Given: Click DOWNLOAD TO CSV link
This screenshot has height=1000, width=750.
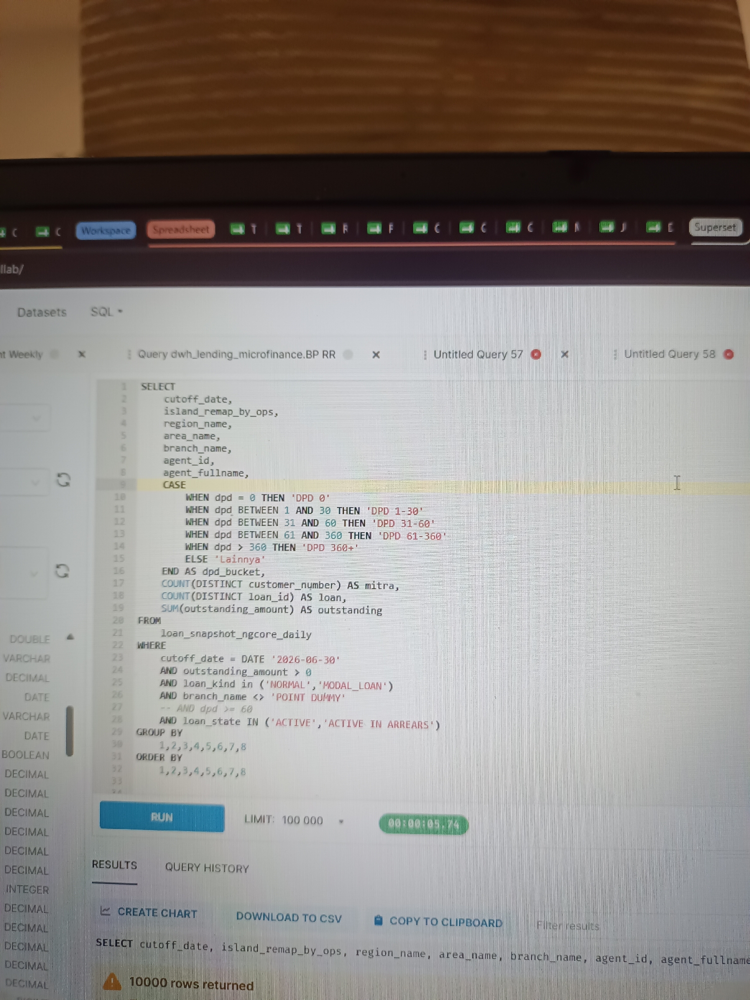Looking at the screenshot, I should pos(289,917).
